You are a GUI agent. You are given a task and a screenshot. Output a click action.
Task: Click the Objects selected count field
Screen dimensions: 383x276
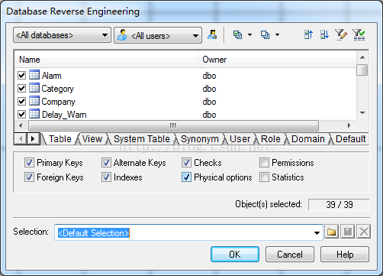coord(339,205)
